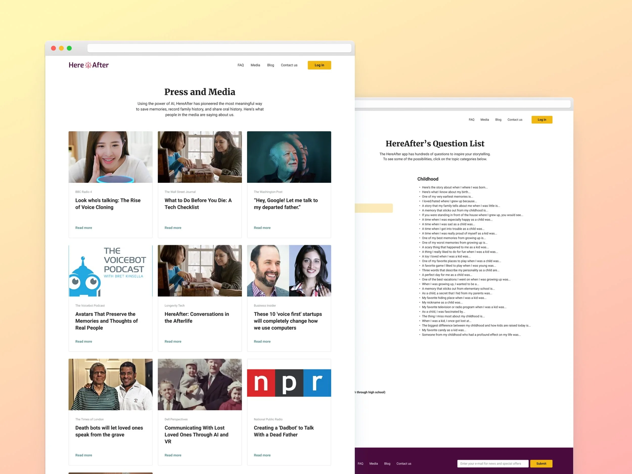The width and height of the screenshot is (632, 474).
Task: Open the Voicebot Podcast image
Action: point(110,270)
